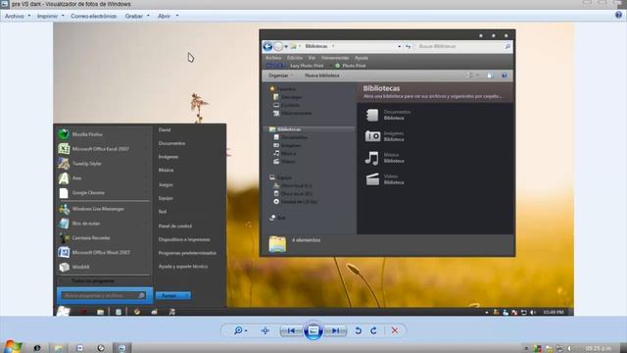Click Correo electrónico in the toolbar

point(94,16)
